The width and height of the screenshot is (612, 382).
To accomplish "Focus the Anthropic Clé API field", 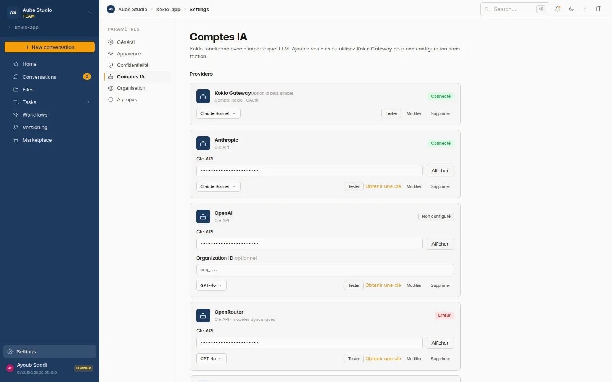I will [309, 171].
